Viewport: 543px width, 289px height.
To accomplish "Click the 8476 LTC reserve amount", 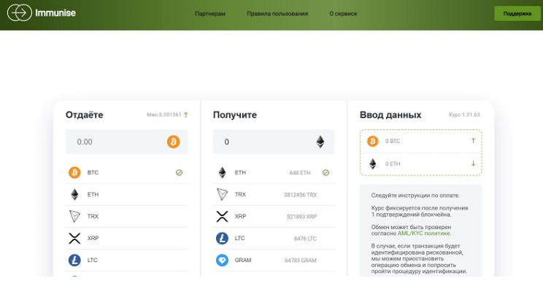I will pos(305,239).
